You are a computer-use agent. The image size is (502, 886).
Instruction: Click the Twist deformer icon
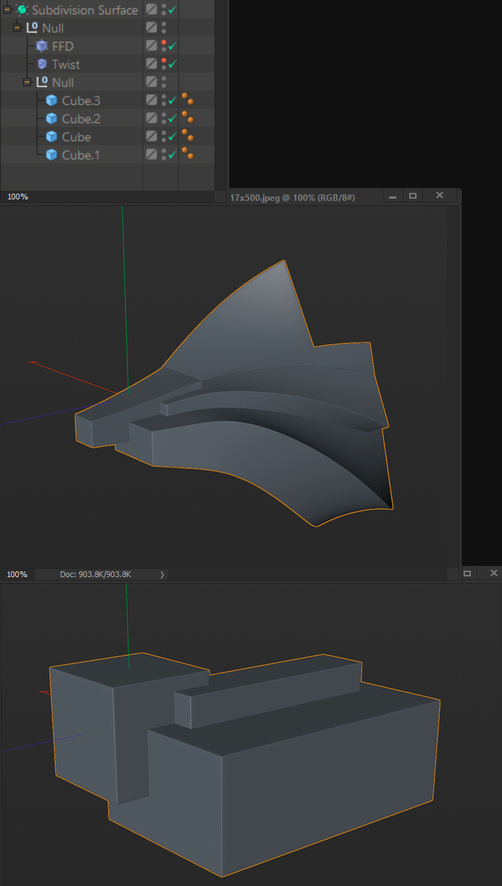tap(42, 64)
